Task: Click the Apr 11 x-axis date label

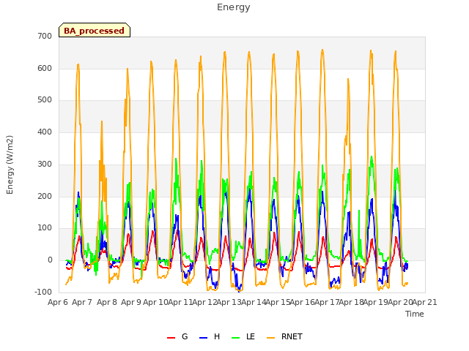Action: pyautogui.click(x=180, y=302)
